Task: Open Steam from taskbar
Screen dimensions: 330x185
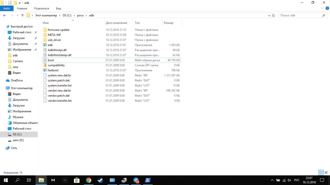Action: click(100, 180)
